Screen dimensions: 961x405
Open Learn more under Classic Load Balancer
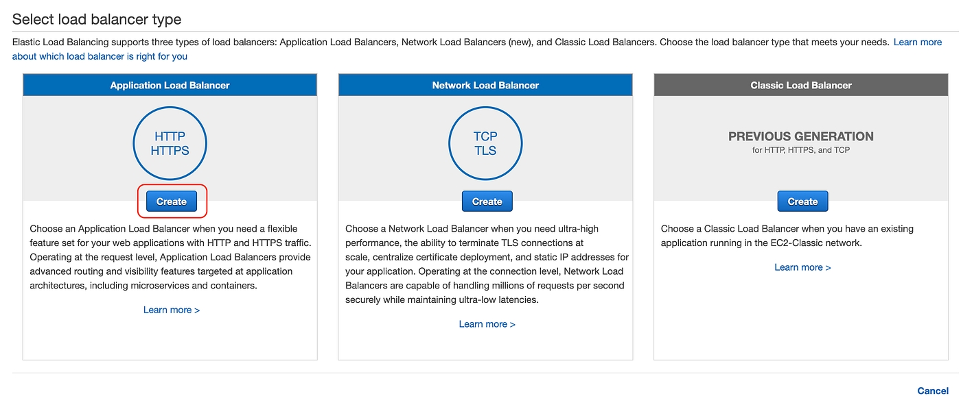coord(802,267)
